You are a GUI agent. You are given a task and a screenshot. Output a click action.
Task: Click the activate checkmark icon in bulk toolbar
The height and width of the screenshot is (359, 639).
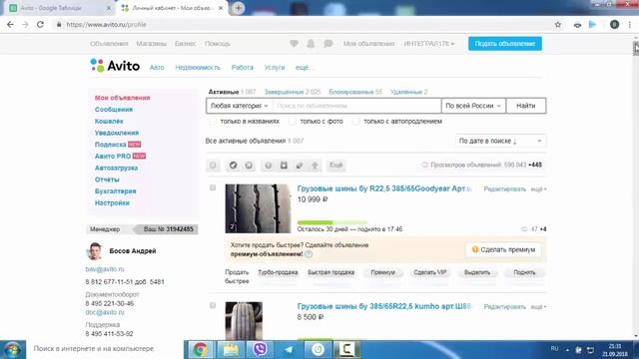(x=233, y=166)
